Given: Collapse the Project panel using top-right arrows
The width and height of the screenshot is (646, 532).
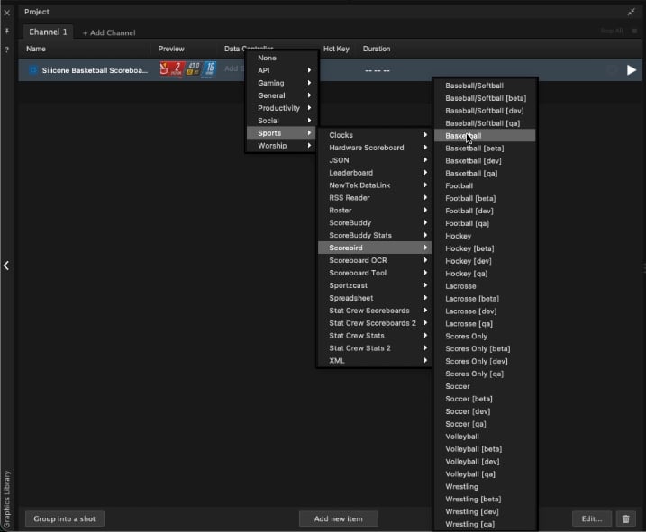Looking at the screenshot, I should [632, 12].
